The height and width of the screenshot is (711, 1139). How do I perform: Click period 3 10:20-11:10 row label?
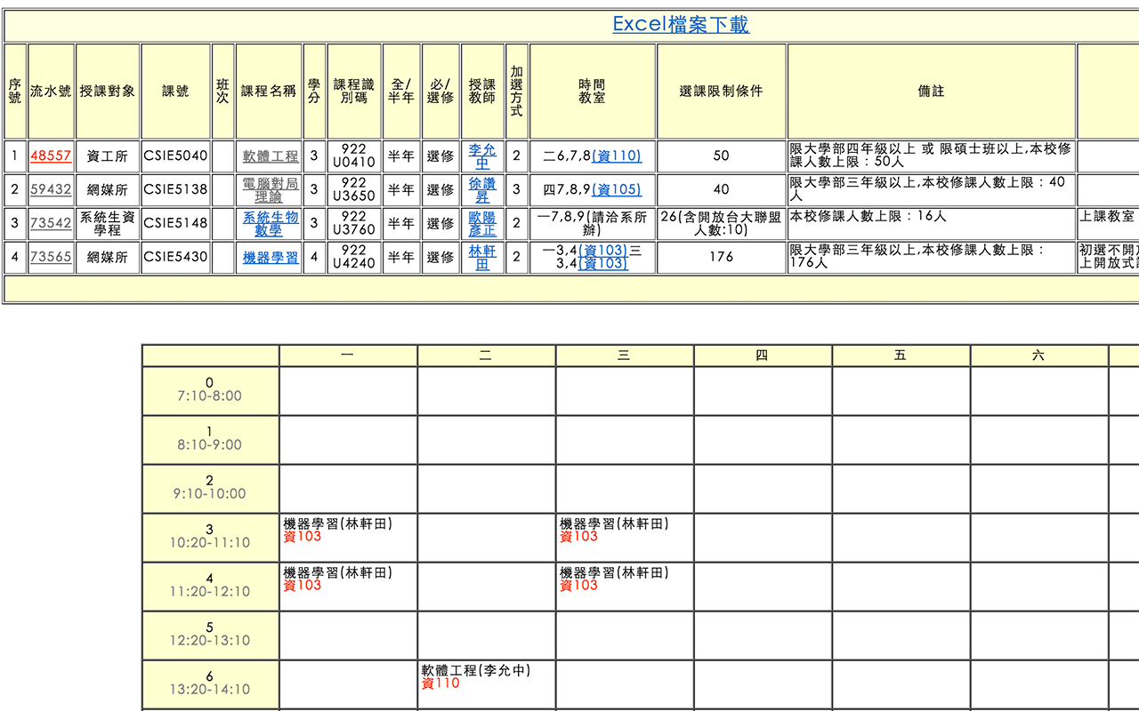click(210, 537)
